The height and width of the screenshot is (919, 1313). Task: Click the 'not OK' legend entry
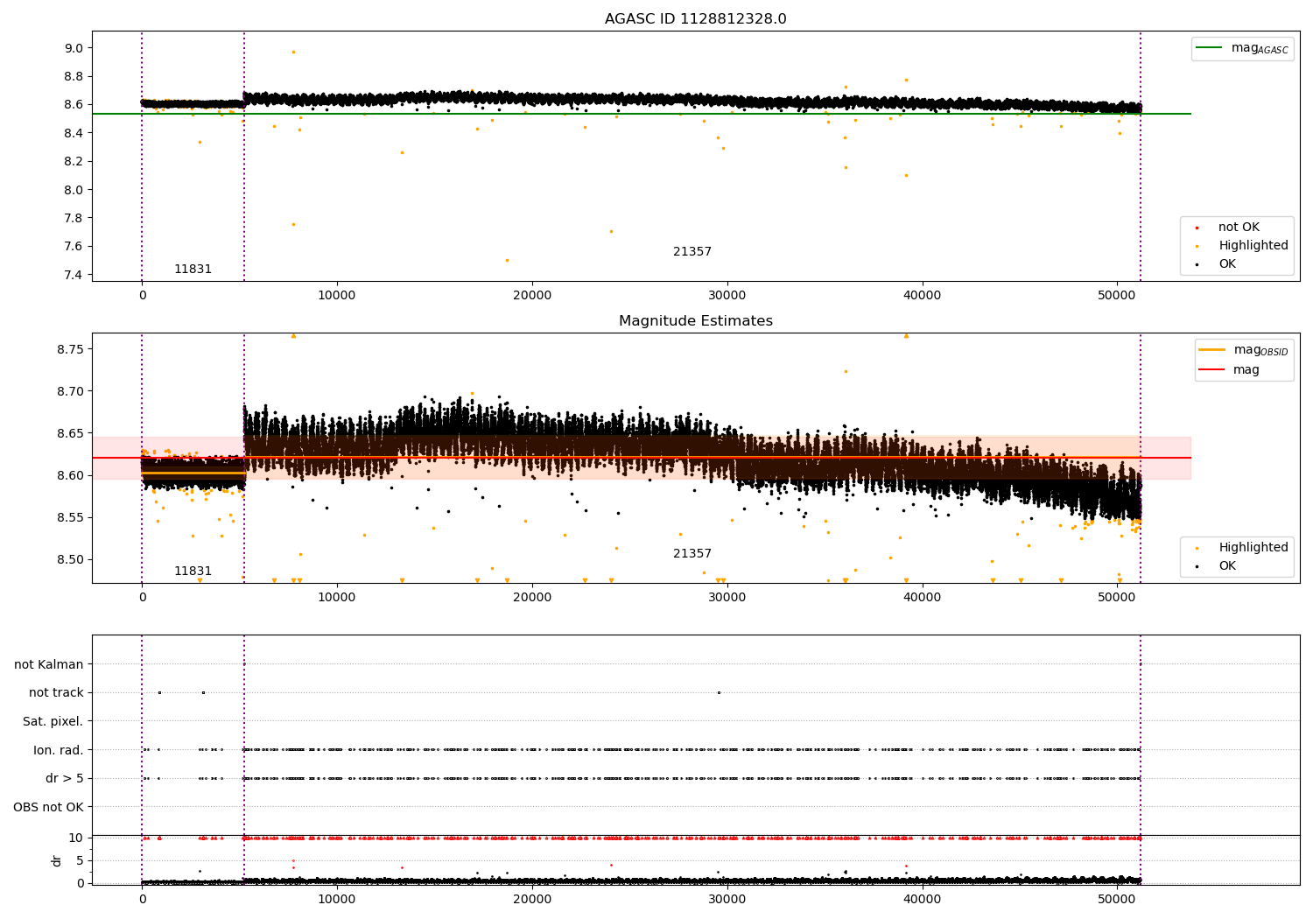pyautogui.click(x=1239, y=228)
